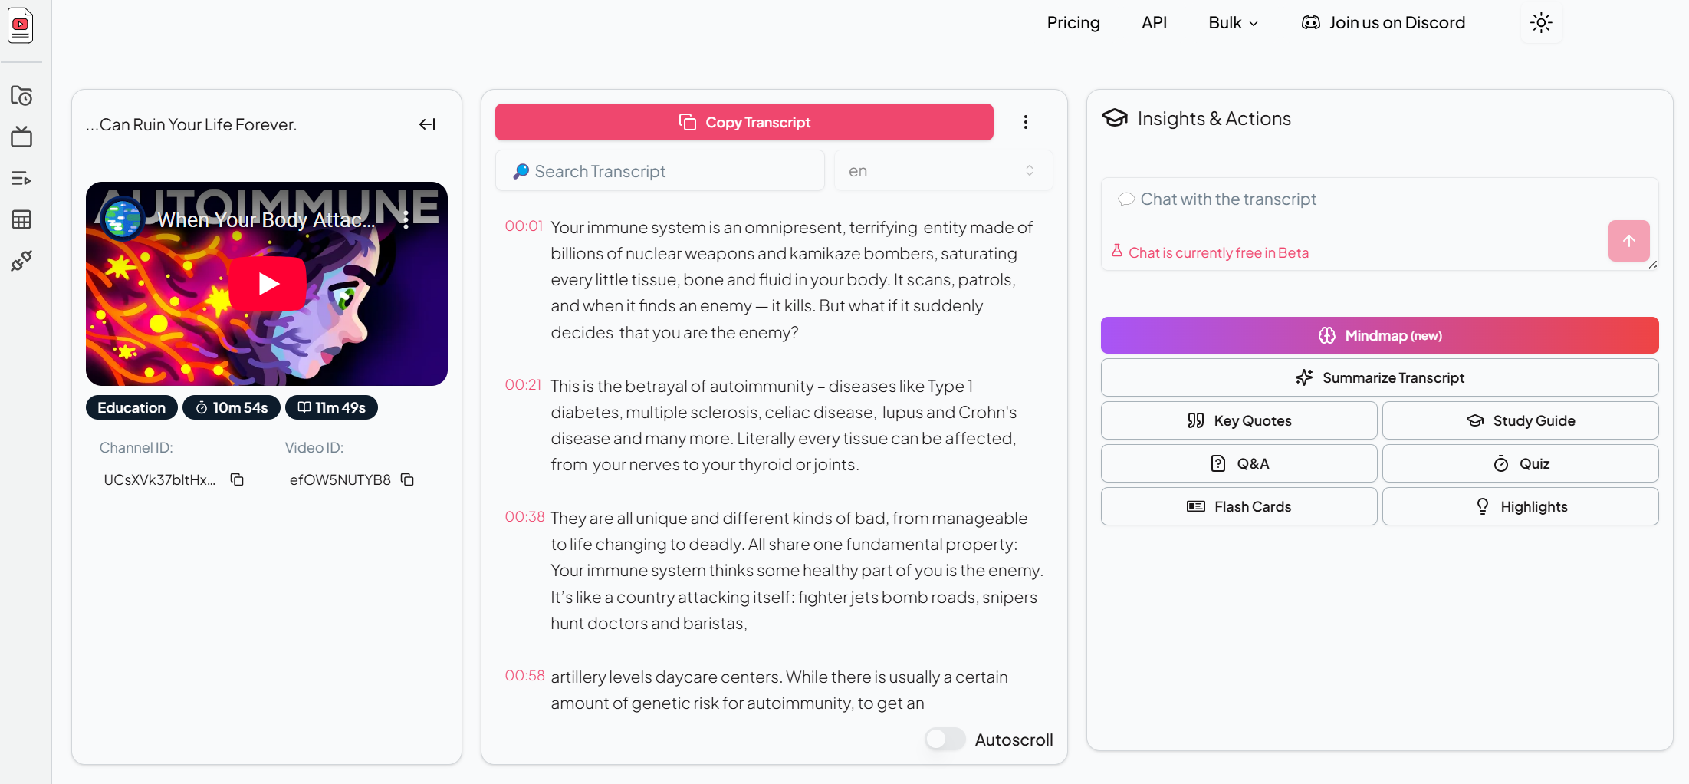Open the TV channel icon in sidebar

[21, 137]
